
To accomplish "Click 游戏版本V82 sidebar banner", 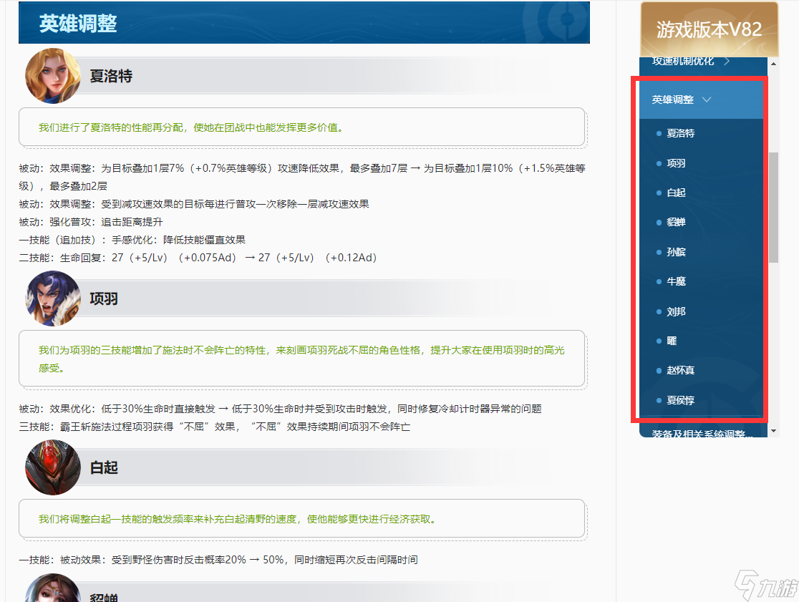I will coord(709,29).
